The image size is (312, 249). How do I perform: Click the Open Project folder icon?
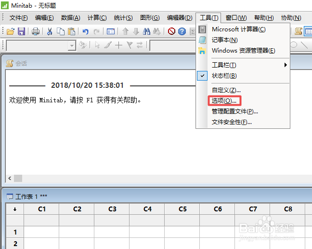[11, 31]
